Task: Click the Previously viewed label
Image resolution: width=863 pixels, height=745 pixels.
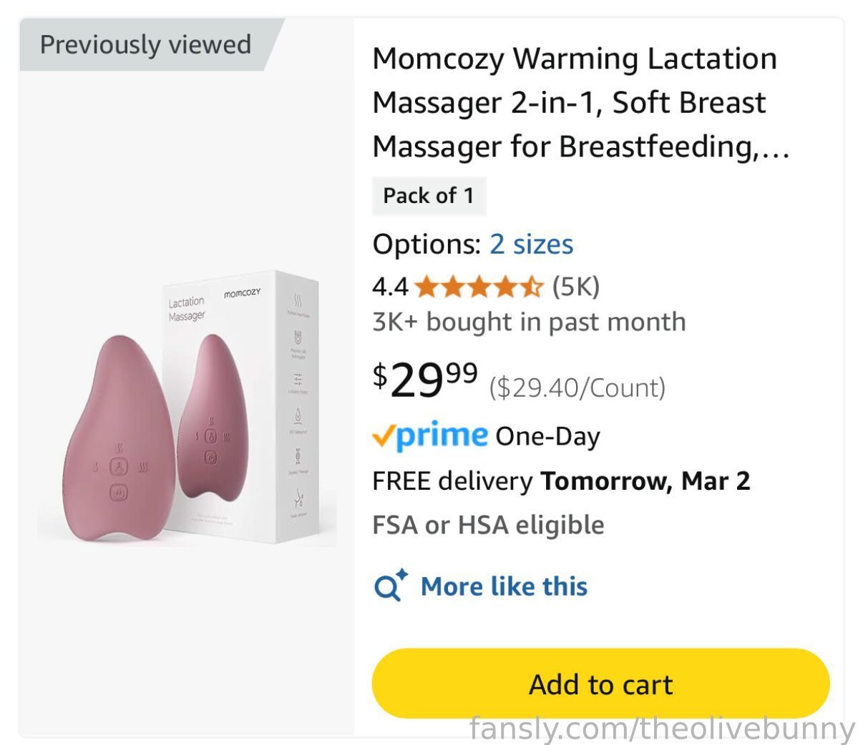Action: pos(145,44)
